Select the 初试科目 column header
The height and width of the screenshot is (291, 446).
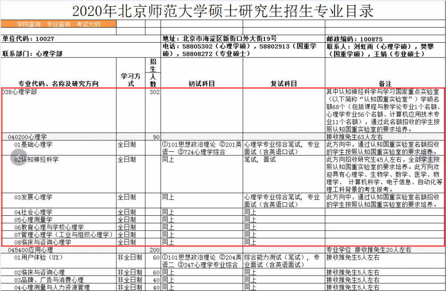coord(201,83)
